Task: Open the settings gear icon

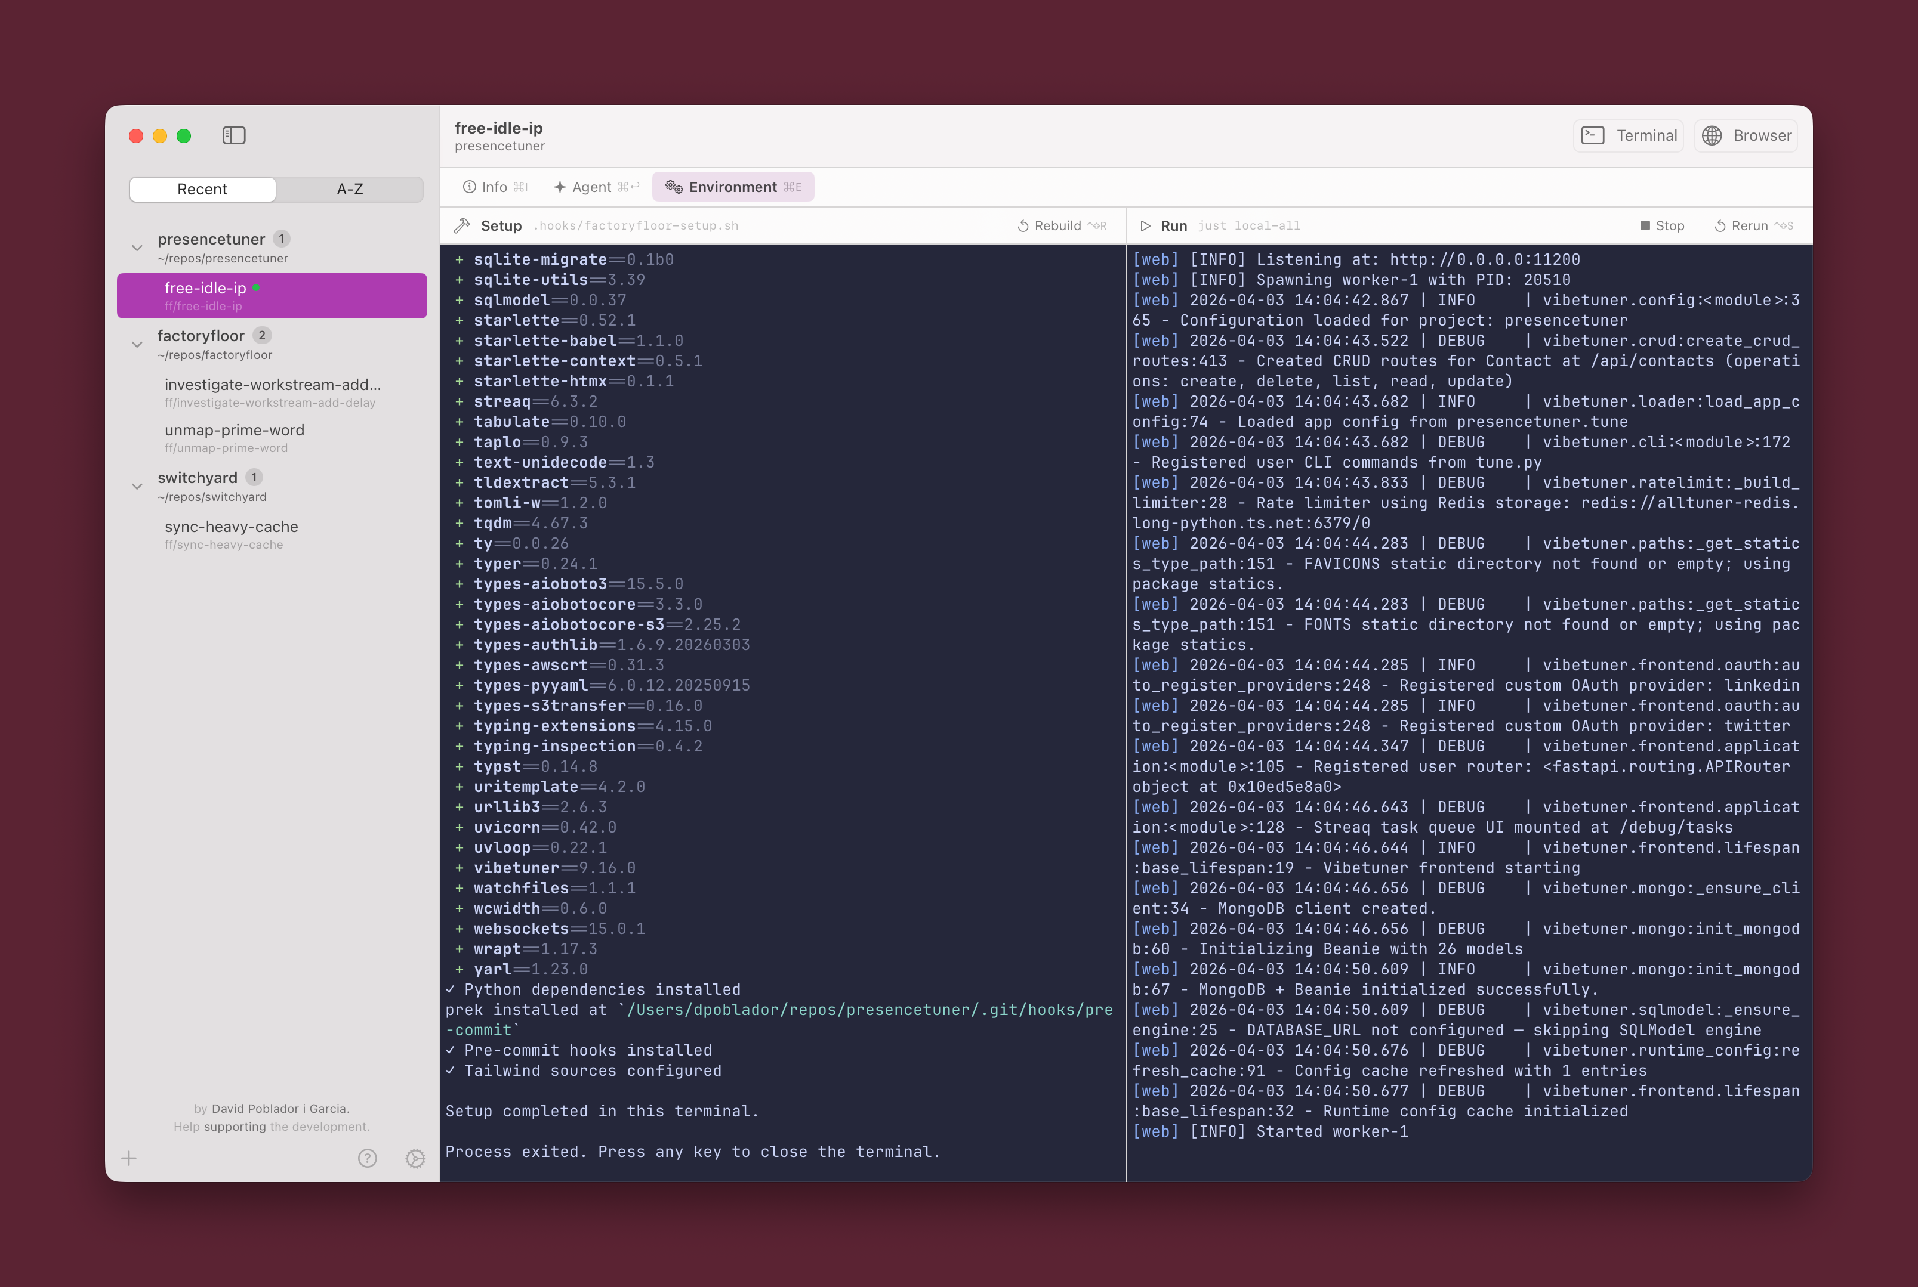Action: [415, 1158]
